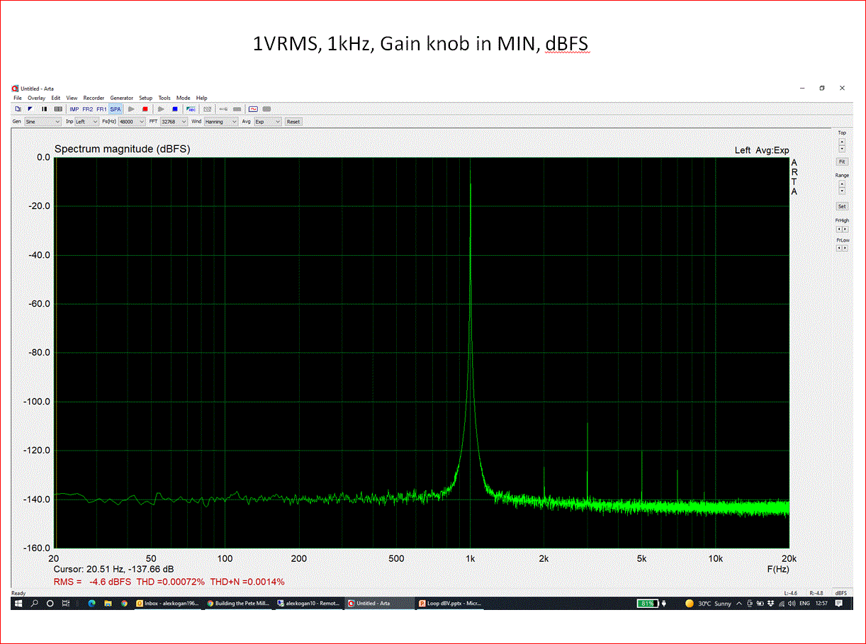Open the Setup menu

pos(145,98)
